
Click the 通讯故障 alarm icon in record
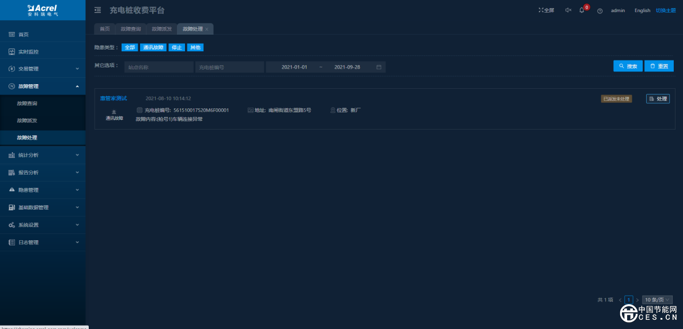pos(114,112)
